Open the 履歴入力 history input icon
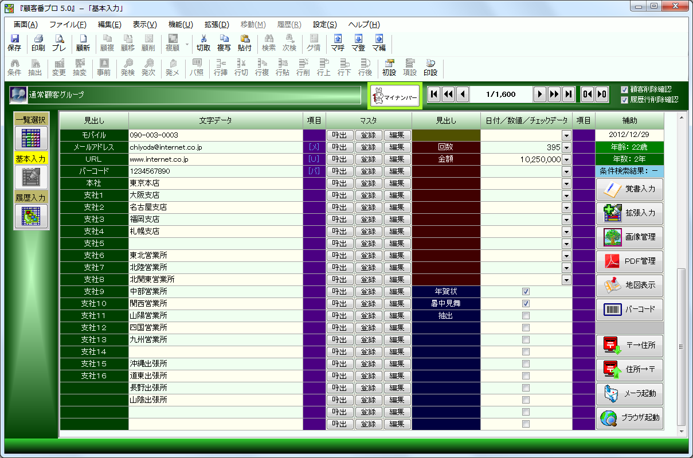This screenshot has height=458, width=693. (31, 216)
